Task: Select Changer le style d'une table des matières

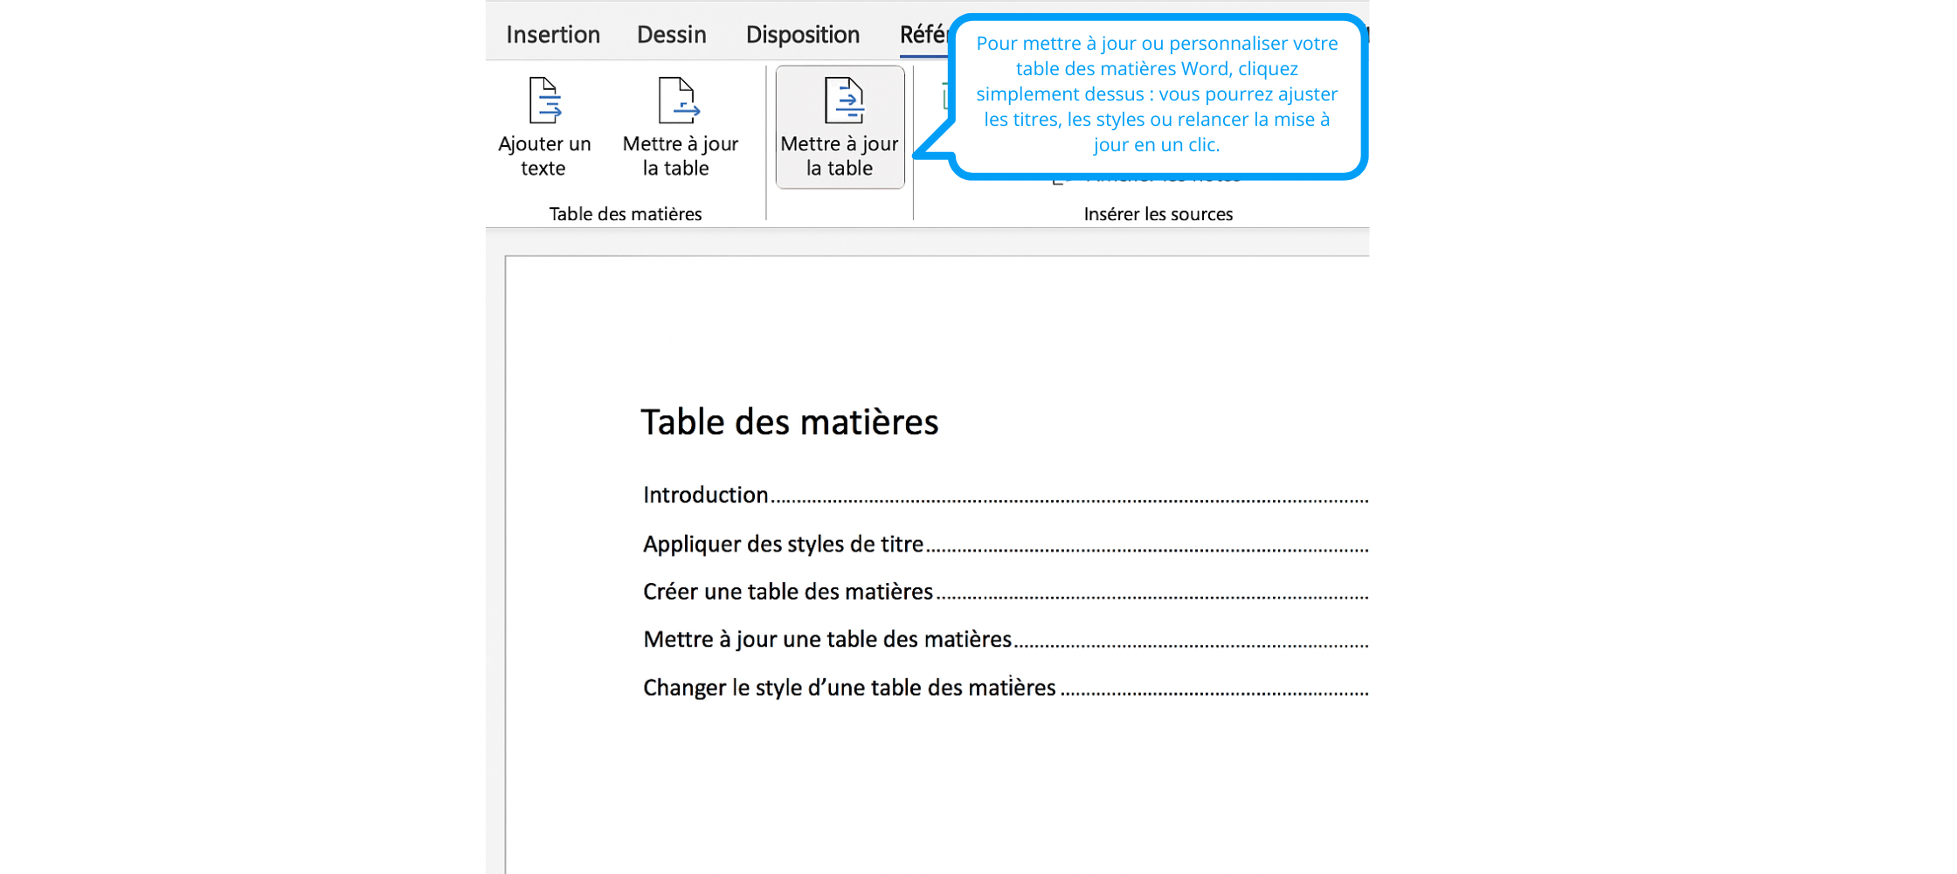Action: pos(1006,687)
